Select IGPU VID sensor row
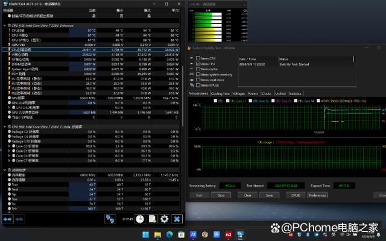The image size is (386, 241). (x=90, y=45)
